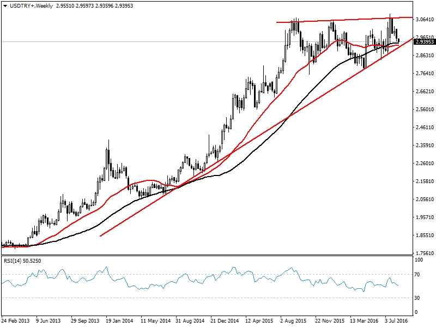Select the RSI(14) 50.5250 indicator label
436x327 pixels.
[x=22, y=261]
